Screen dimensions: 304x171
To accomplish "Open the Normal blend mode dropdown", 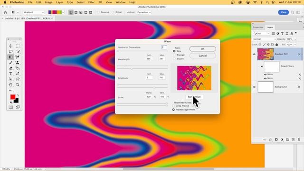I will pos(264,39).
